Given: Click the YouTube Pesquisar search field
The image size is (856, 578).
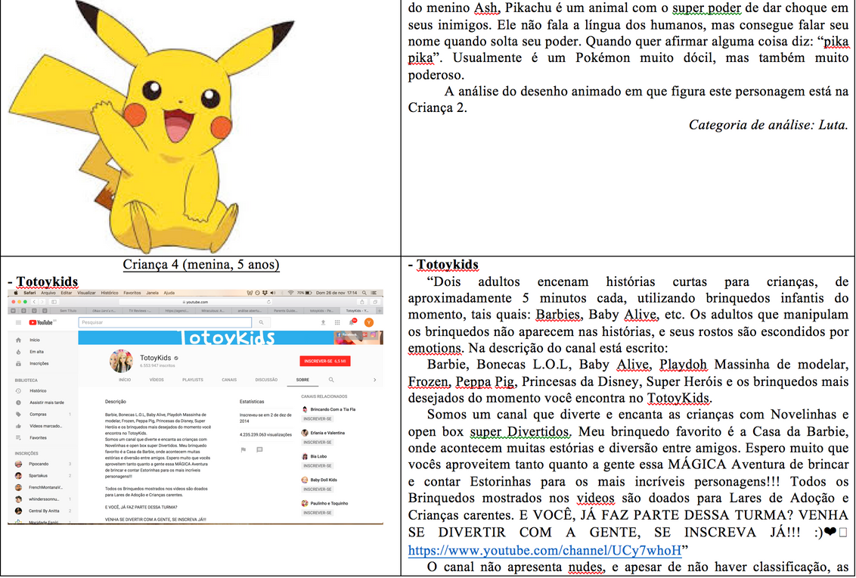Looking at the screenshot, I should [x=165, y=323].
